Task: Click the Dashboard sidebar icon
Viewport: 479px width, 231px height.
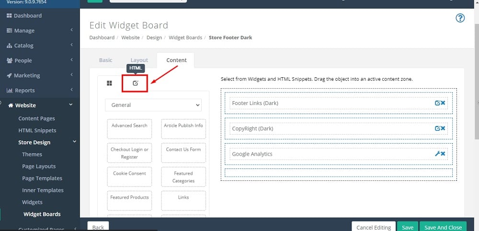Action: coord(9,16)
